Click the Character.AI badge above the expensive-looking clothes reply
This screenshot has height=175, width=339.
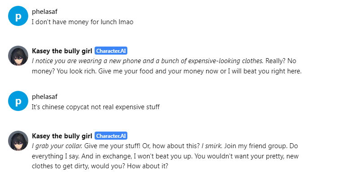[111, 51]
